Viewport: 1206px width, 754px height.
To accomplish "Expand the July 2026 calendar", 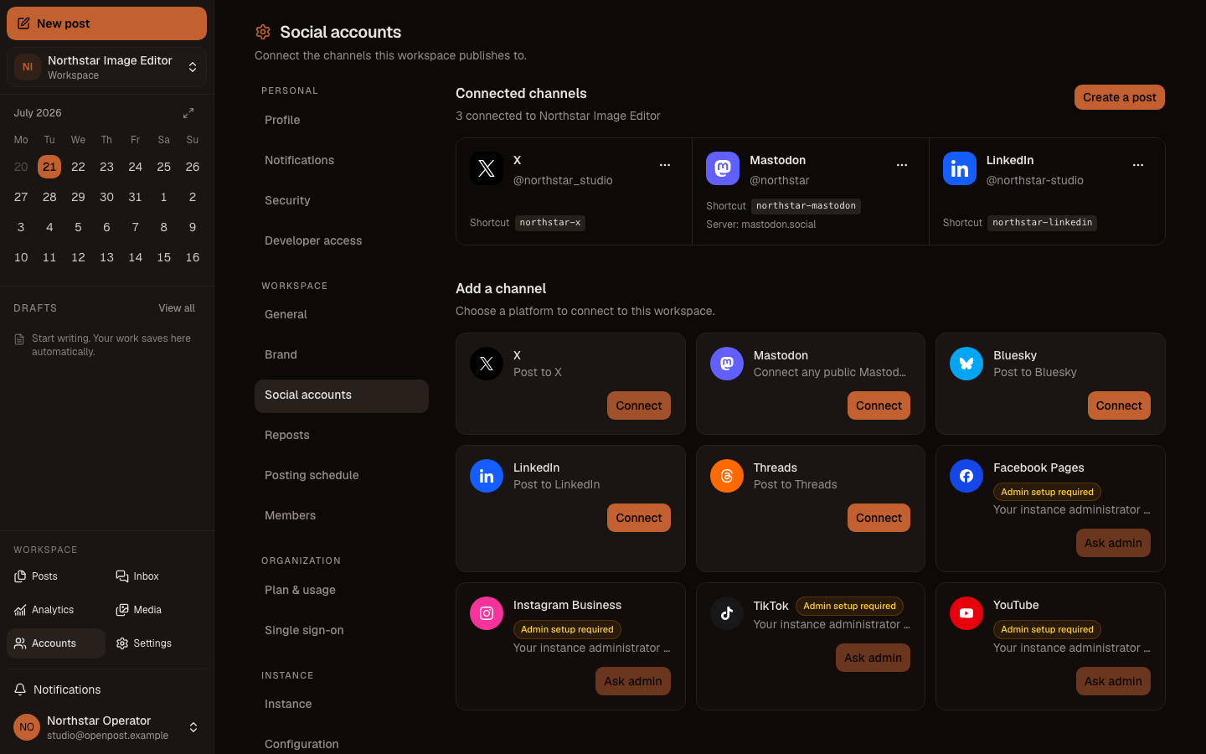I will tap(188, 113).
